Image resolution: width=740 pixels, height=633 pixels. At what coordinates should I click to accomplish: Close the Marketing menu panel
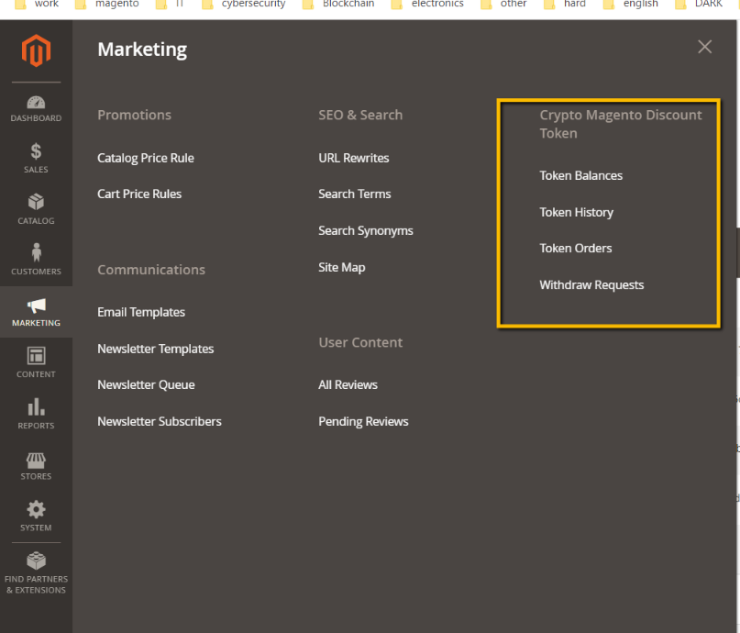pos(704,47)
